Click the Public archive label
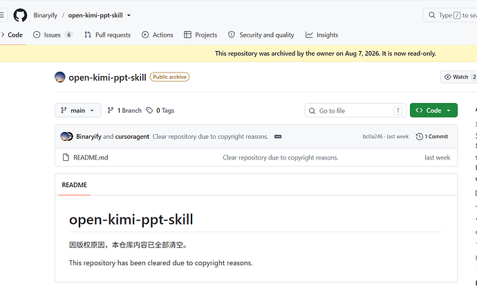 (169, 77)
